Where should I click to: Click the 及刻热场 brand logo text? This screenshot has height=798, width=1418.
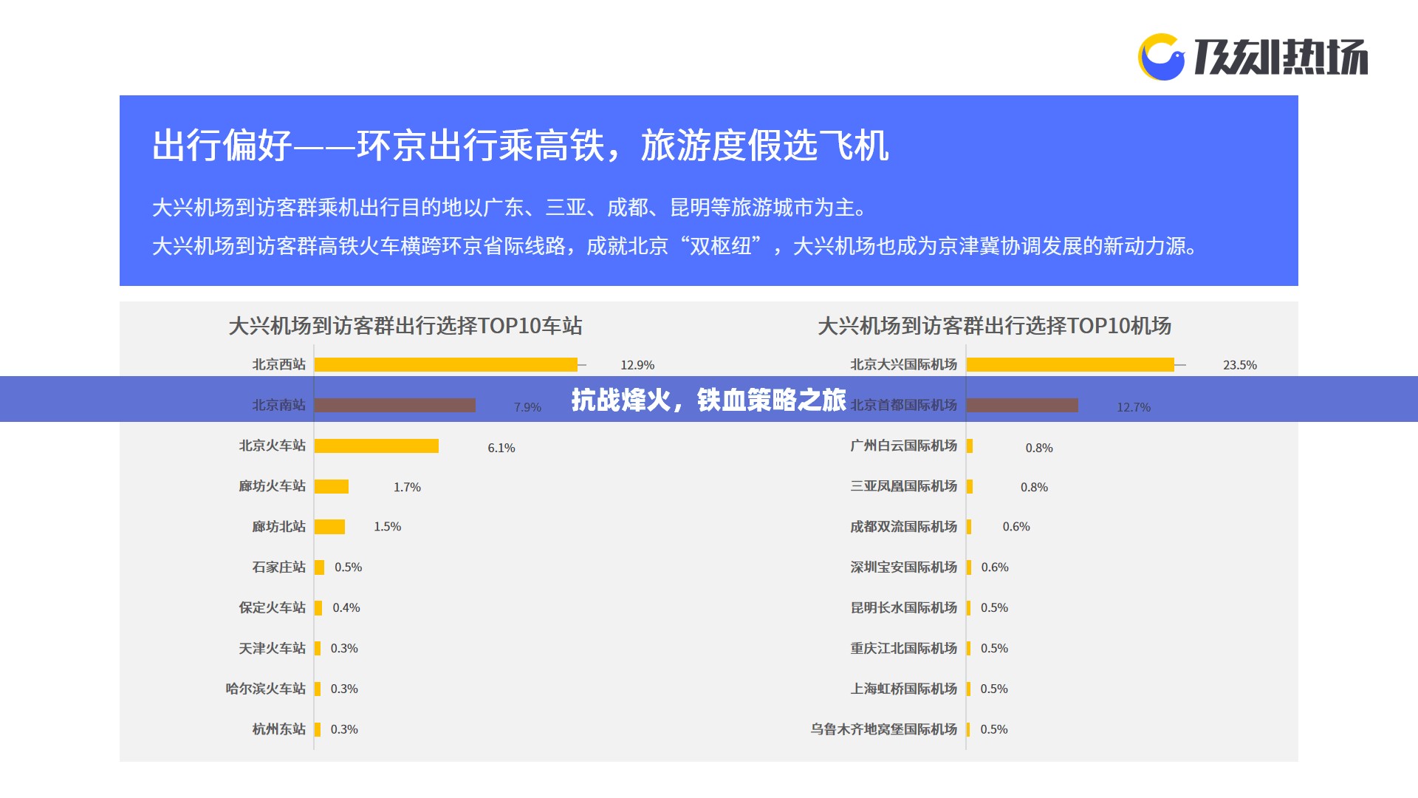click(x=1281, y=57)
